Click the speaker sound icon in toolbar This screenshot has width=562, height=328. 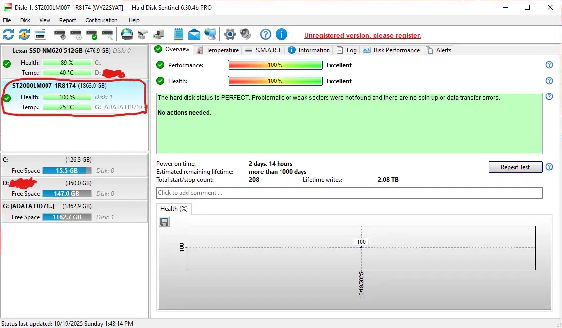pos(246,34)
